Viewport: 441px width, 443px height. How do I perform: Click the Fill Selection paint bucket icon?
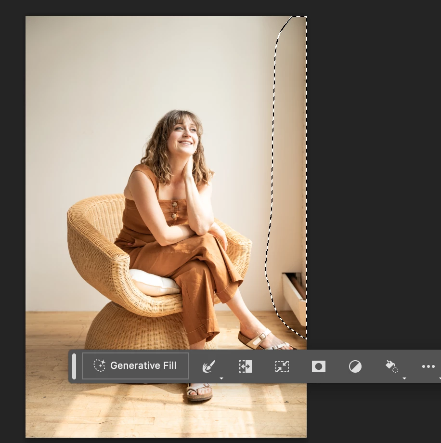[392, 366]
